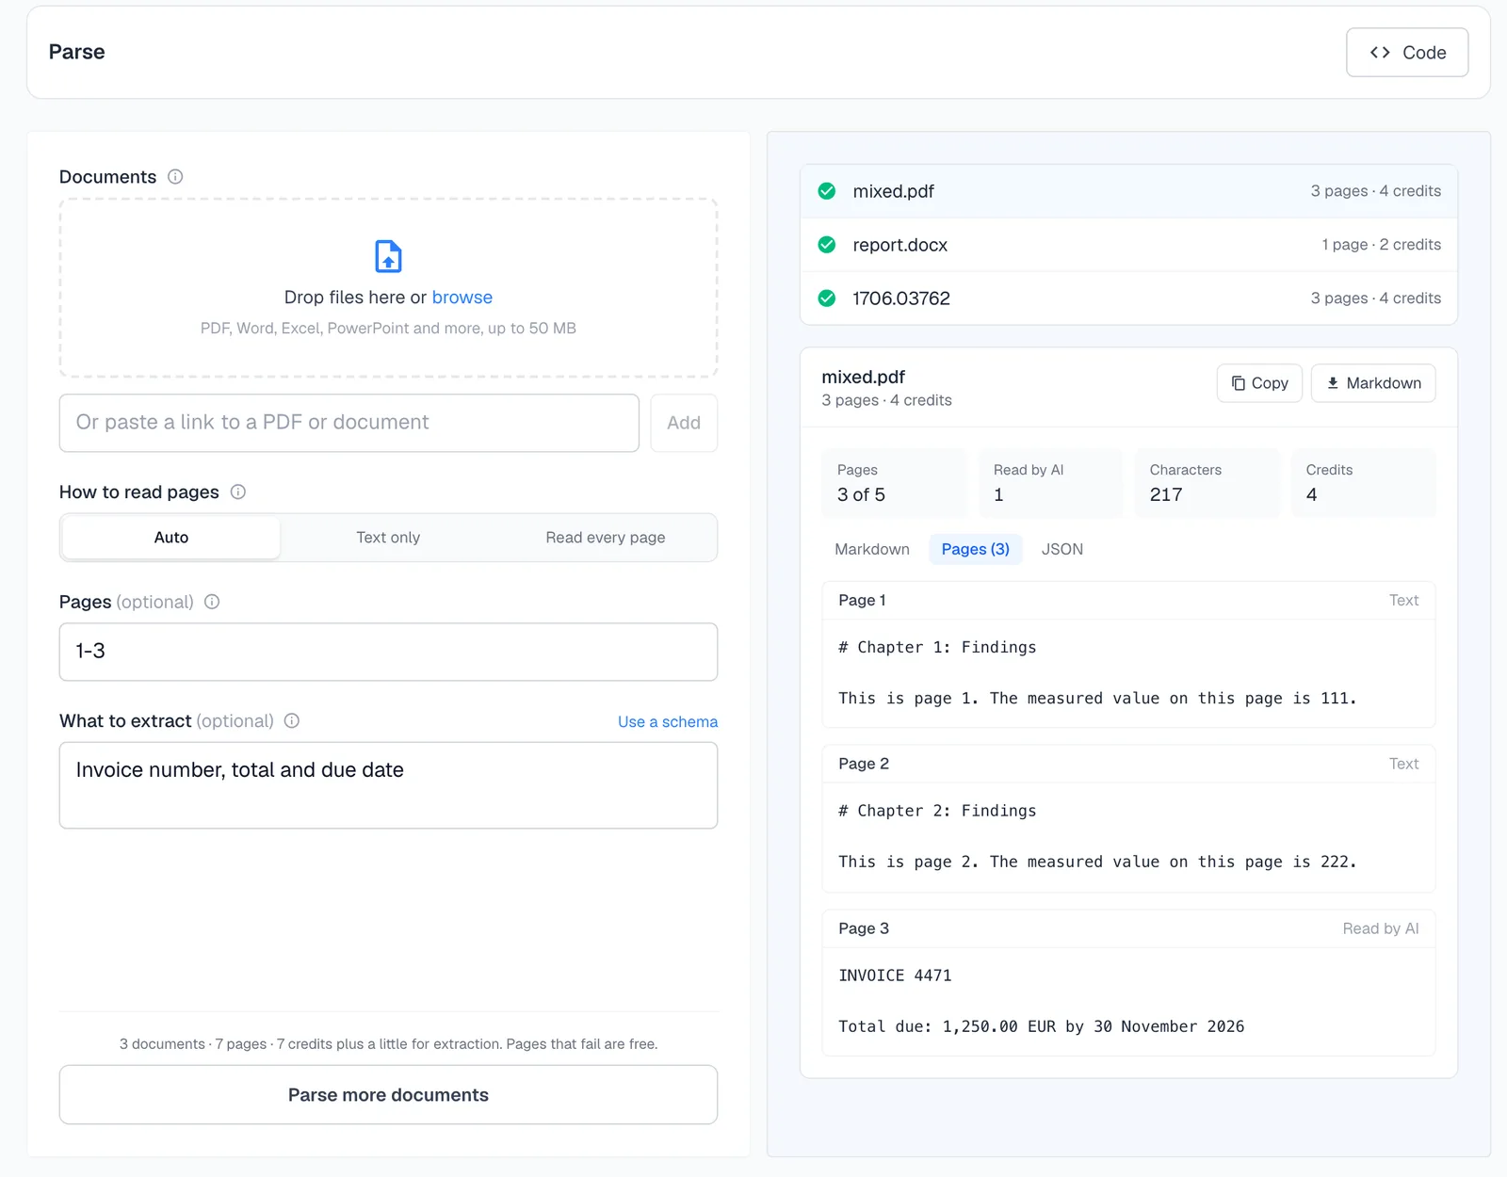Image resolution: width=1507 pixels, height=1177 pixels.
Task: Click the disabled Add link button
Action: (x=684, y=423)
